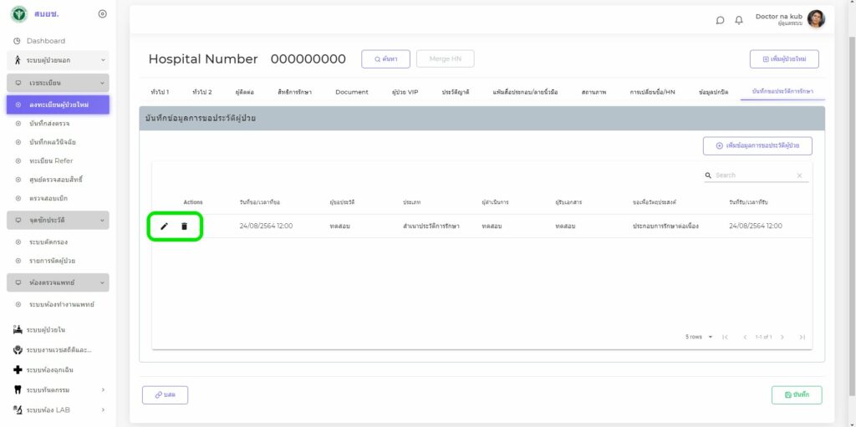Click the green บันทึก save button
The image size is (856, 427).
tap(796, 394)
